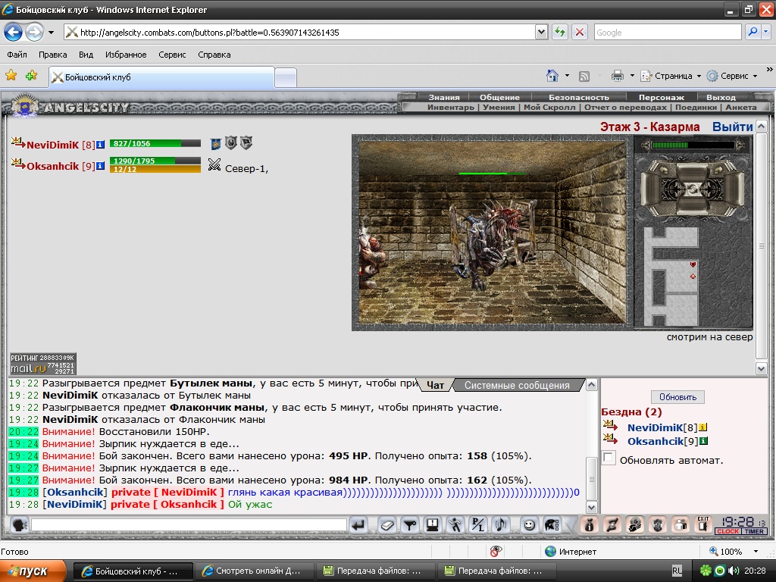Click the Выйти link

733,127
